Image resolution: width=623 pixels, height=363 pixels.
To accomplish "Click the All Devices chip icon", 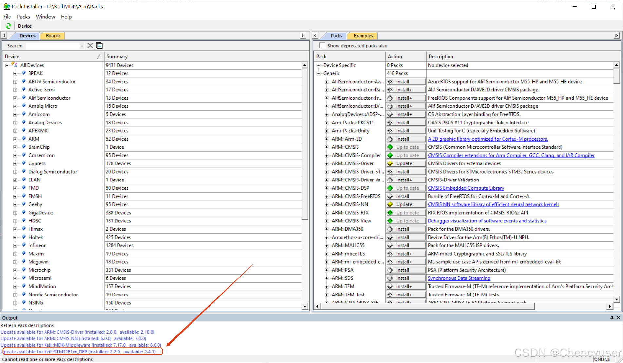I will [x=14, y=65].
